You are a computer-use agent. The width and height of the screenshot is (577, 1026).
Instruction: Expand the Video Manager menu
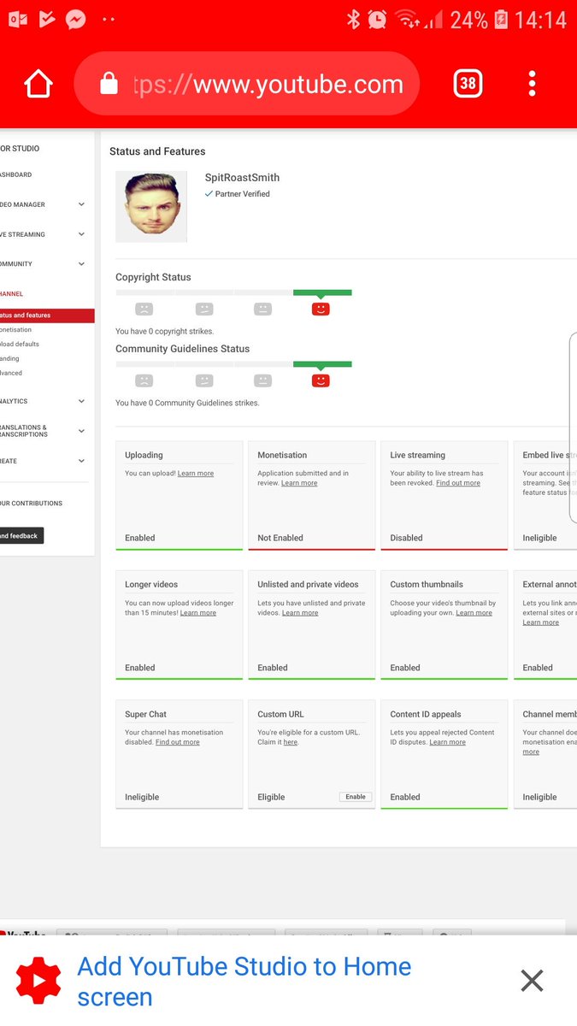tap(81, 204)
